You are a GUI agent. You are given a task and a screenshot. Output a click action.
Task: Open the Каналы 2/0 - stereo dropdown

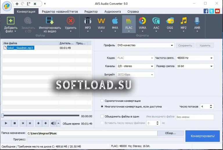click(x=135, y=66)
